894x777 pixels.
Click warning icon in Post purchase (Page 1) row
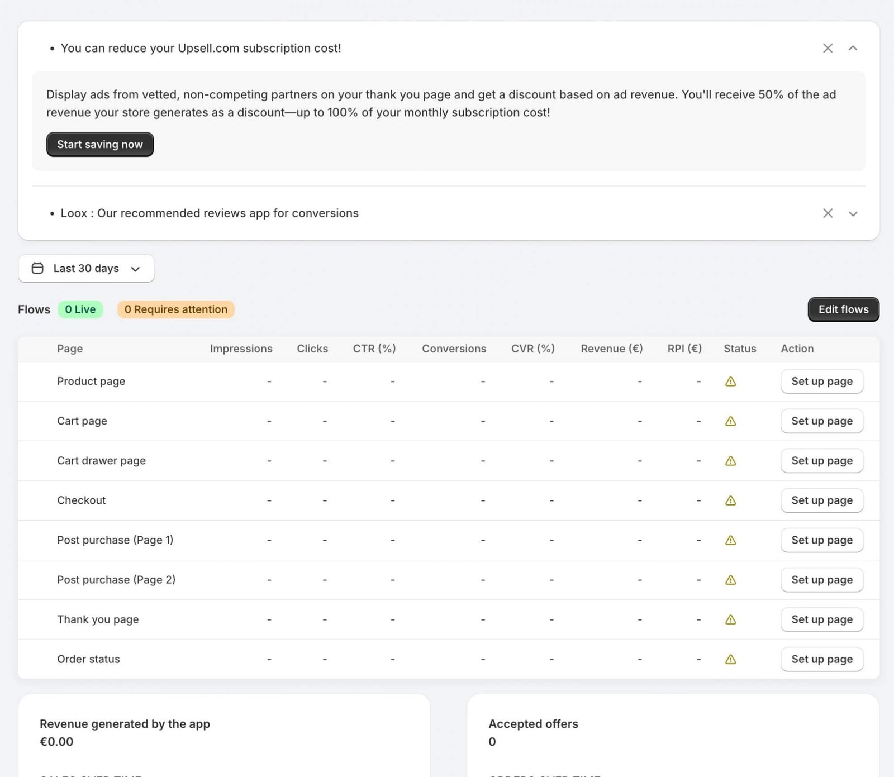(730, 540)
